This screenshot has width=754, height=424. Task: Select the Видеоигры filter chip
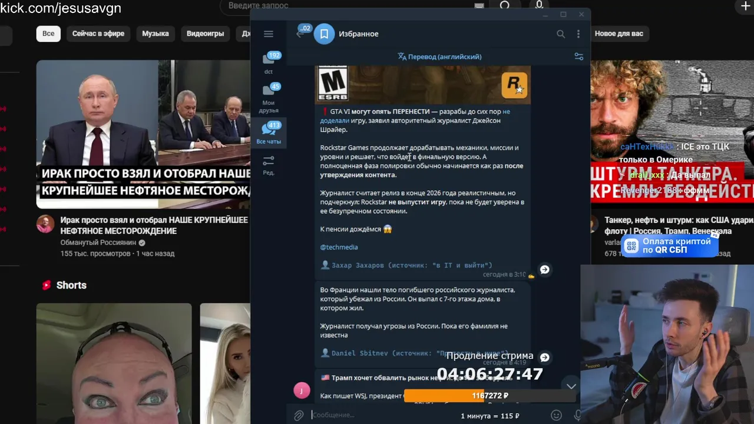click(x=205, y=34)
